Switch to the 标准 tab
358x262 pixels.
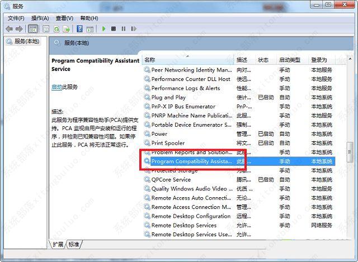pos(74,245)
